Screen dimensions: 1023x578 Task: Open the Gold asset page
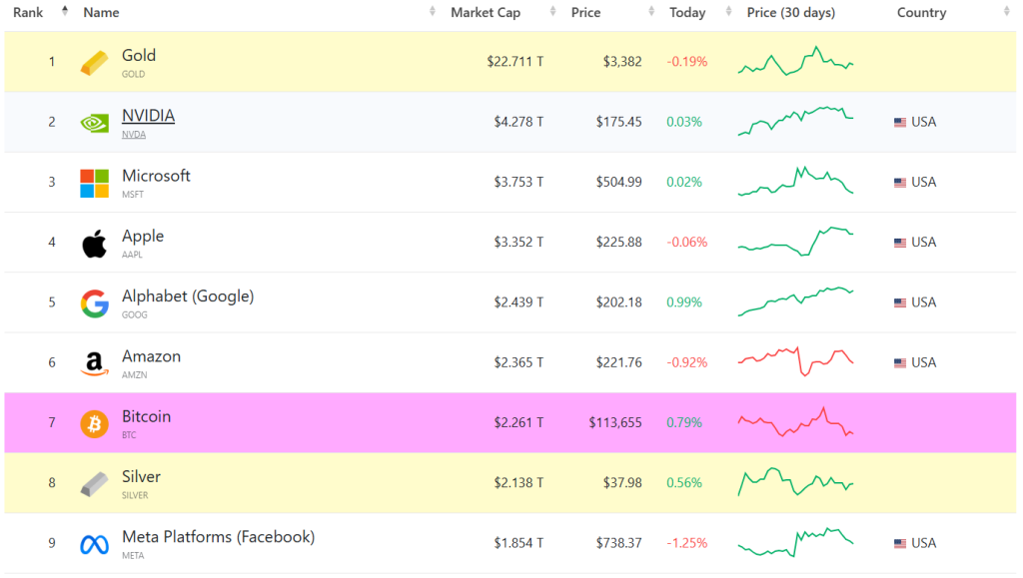[x=138, y=55]
